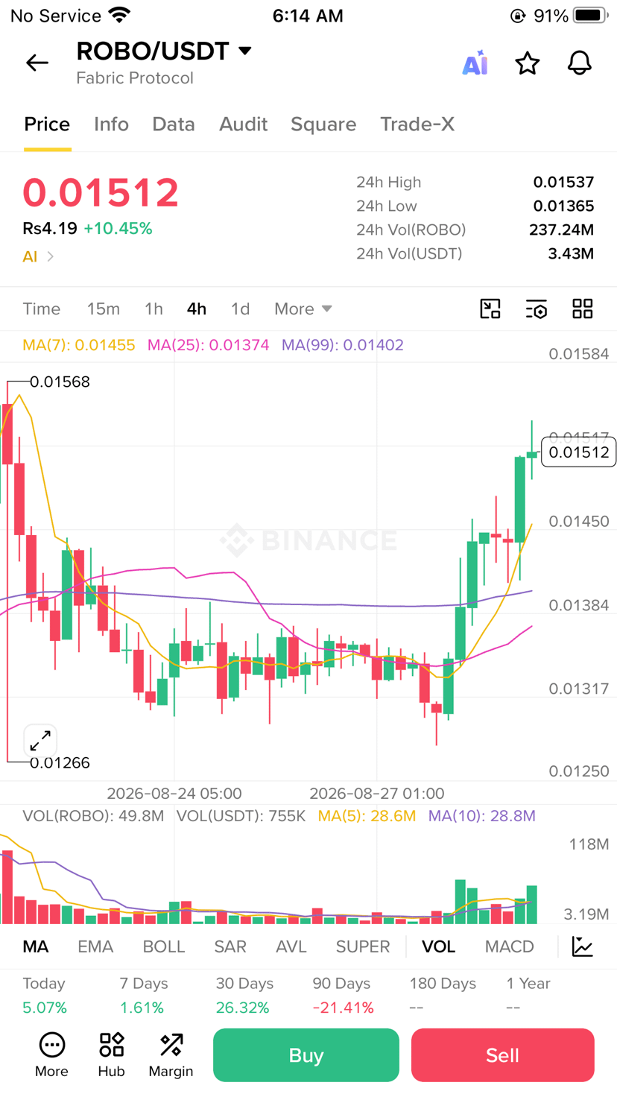Tap the volume MA(10): 28.8M label
617x1097 pixels.
(481, 816)
